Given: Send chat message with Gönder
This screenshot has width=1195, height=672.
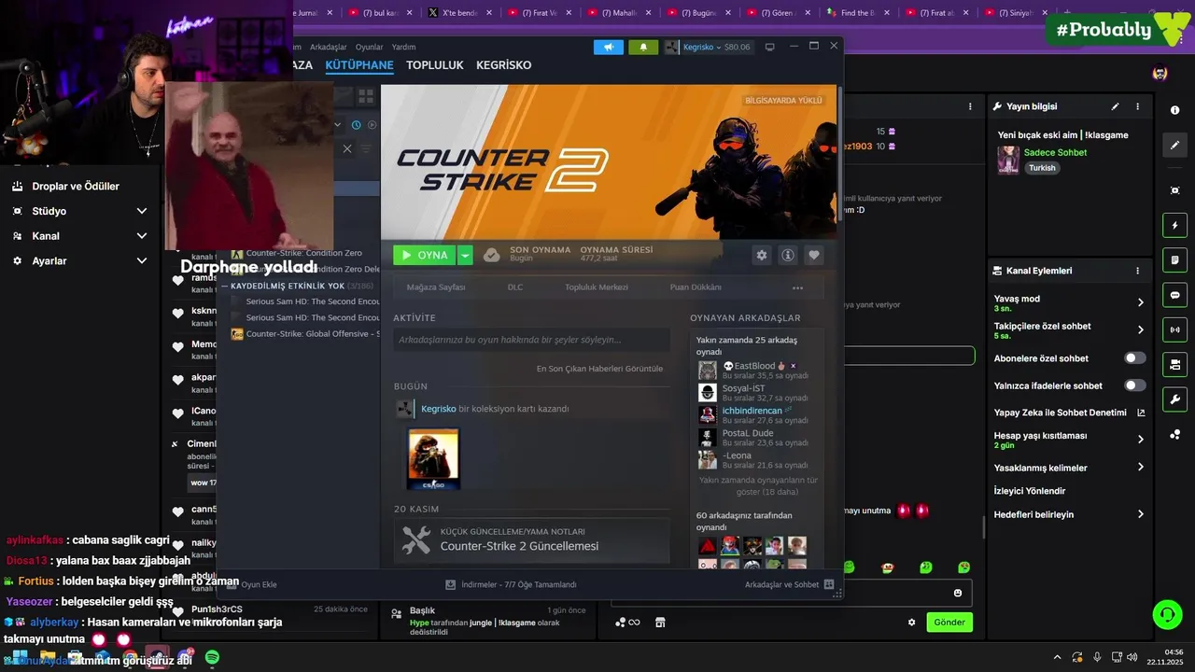Looking at the screenshot, I should [x=949, y=623].
